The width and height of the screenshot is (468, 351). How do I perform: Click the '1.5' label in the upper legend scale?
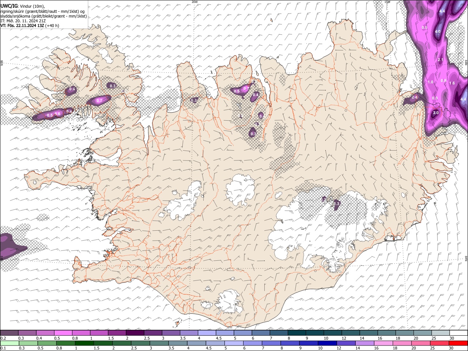tap(110, 338)
